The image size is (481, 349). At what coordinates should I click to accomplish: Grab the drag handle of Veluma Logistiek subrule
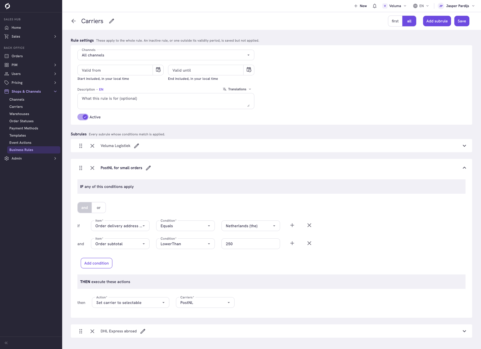point(81,146)
